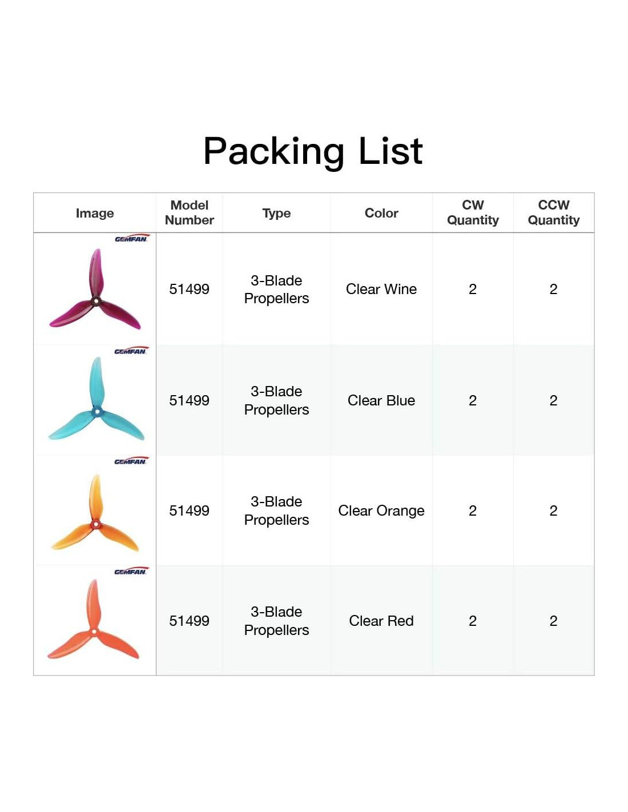The image size is (628, 812).
Task: Select the Type column header
Action: tap(276, 214)
